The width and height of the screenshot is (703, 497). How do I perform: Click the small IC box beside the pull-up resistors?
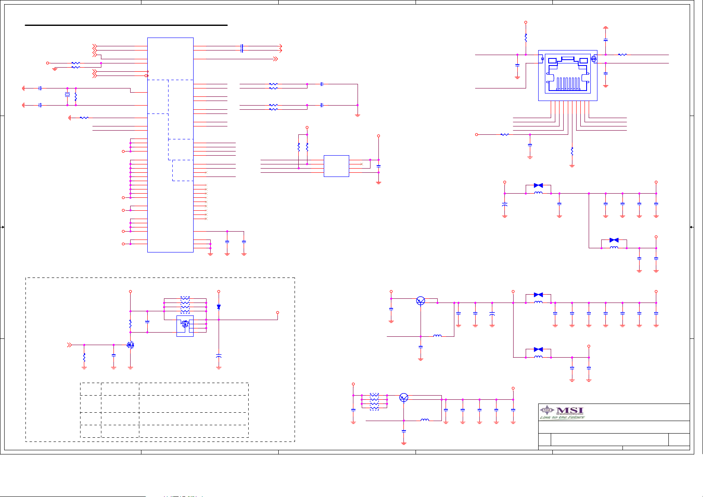tap(336, 166)
